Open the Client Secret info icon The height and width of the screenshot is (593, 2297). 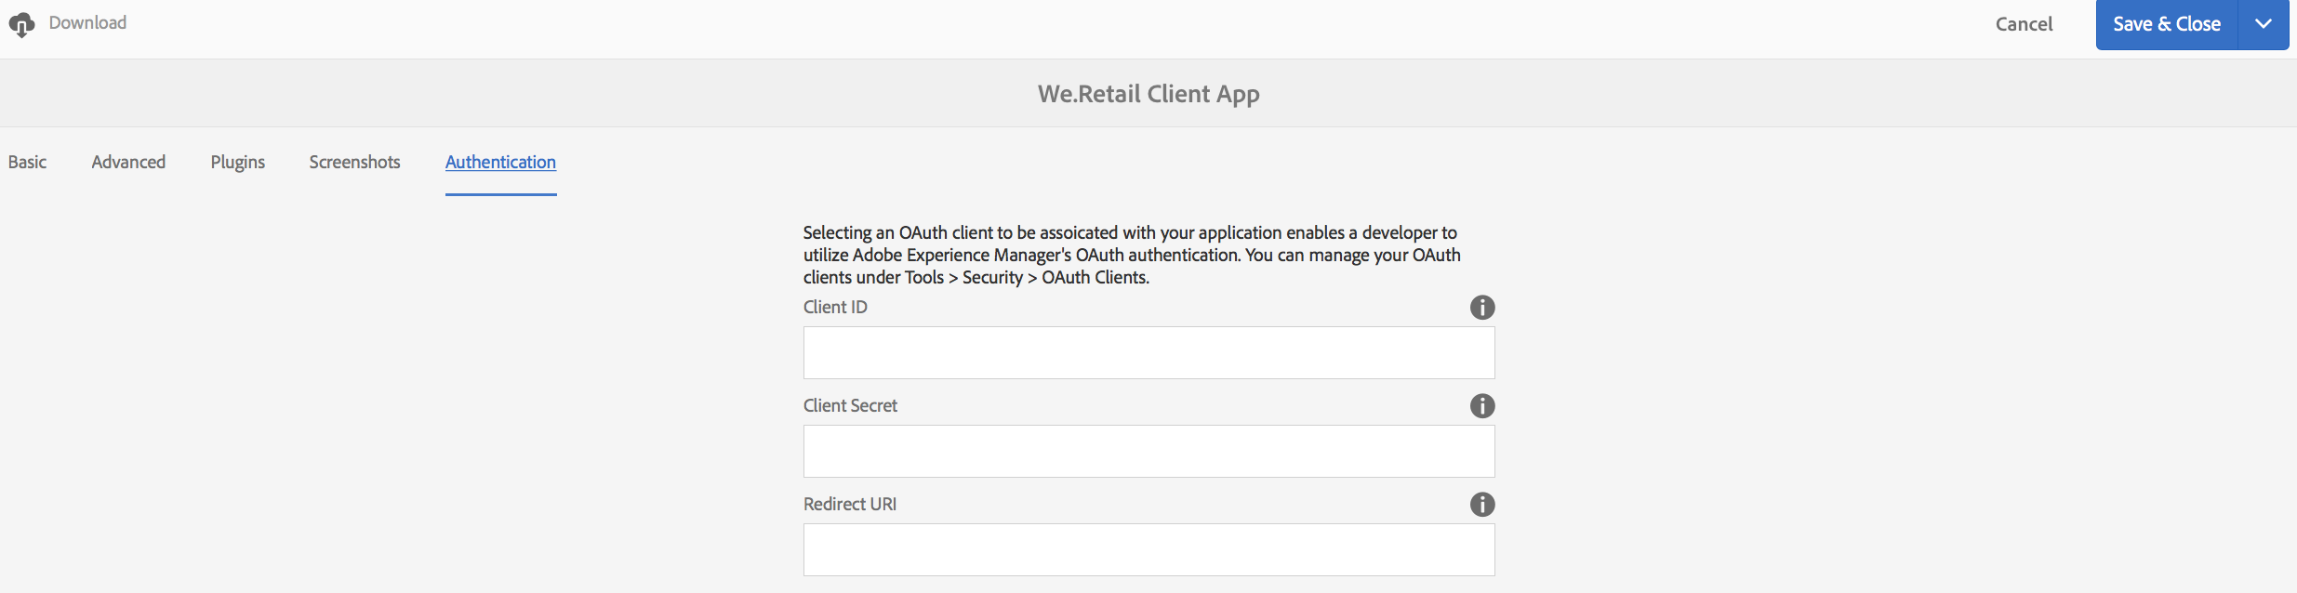(x=1481, y=406)
